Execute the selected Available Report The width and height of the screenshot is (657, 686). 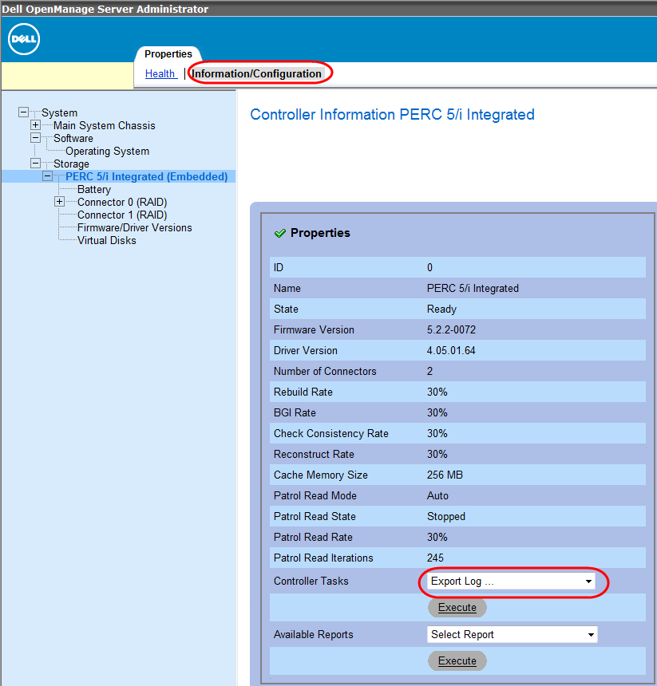(457, 661)
